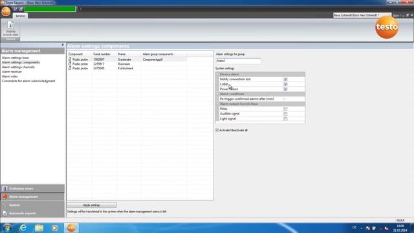414x233 pixels.
Task: Select the Büroraum name cell
Action: click(129, 64)
